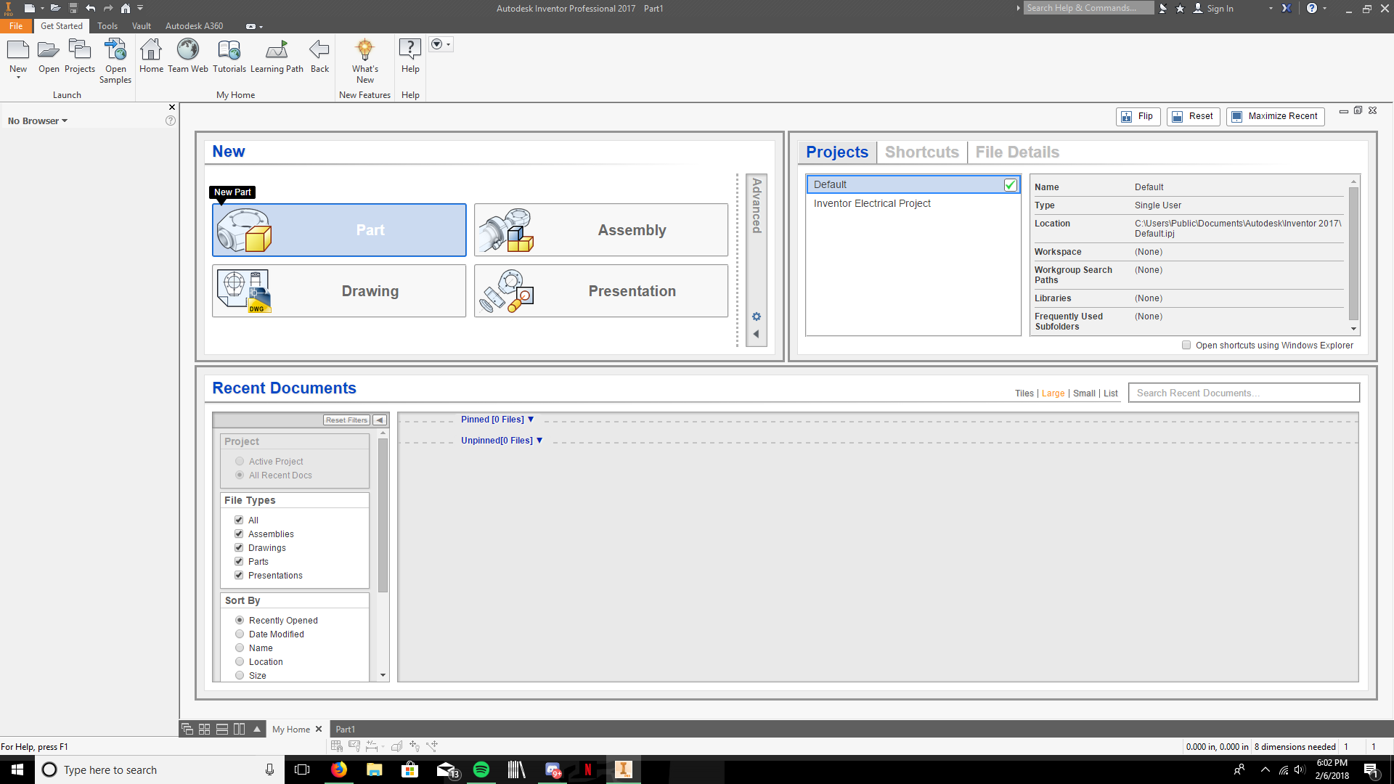Click the Cascade windows icon

pos(187,729)
